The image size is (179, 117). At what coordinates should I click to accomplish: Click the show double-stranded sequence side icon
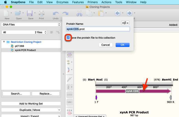pos(69,55)
